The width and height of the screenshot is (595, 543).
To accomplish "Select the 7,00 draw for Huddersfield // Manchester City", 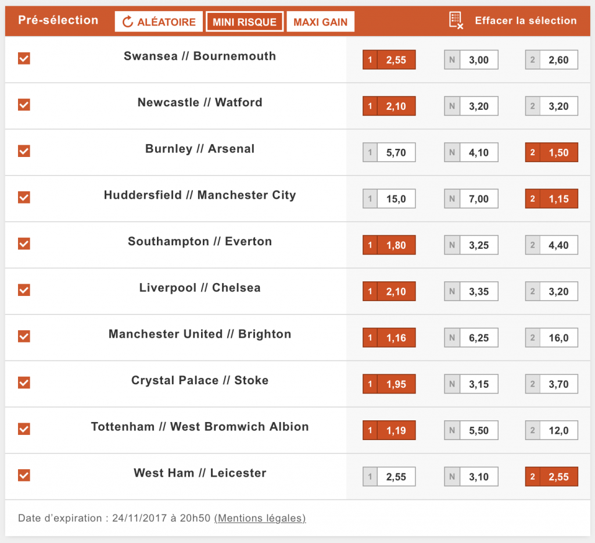I will coord(478,199).
